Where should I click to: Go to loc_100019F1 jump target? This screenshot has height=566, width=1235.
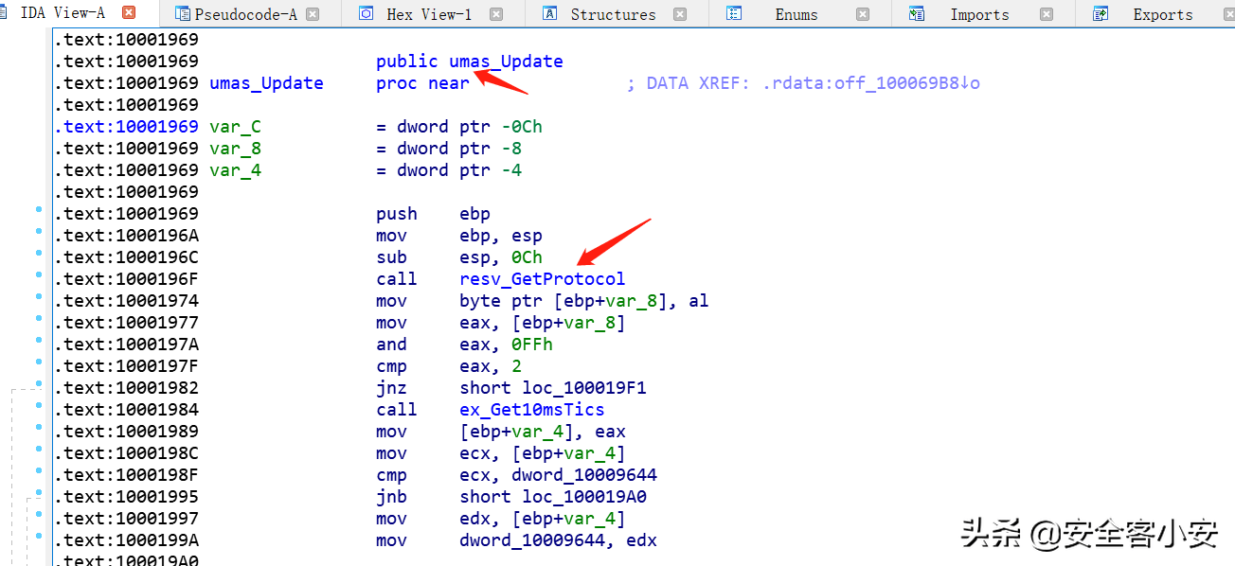584,388
